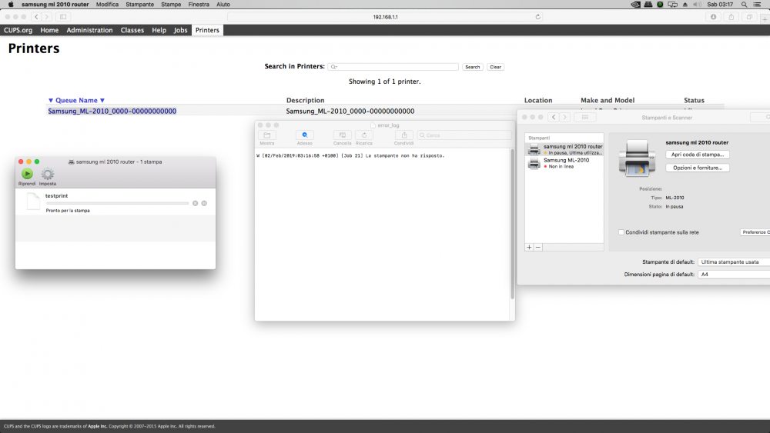Click the error_log line about Job 21

point(350,155)
